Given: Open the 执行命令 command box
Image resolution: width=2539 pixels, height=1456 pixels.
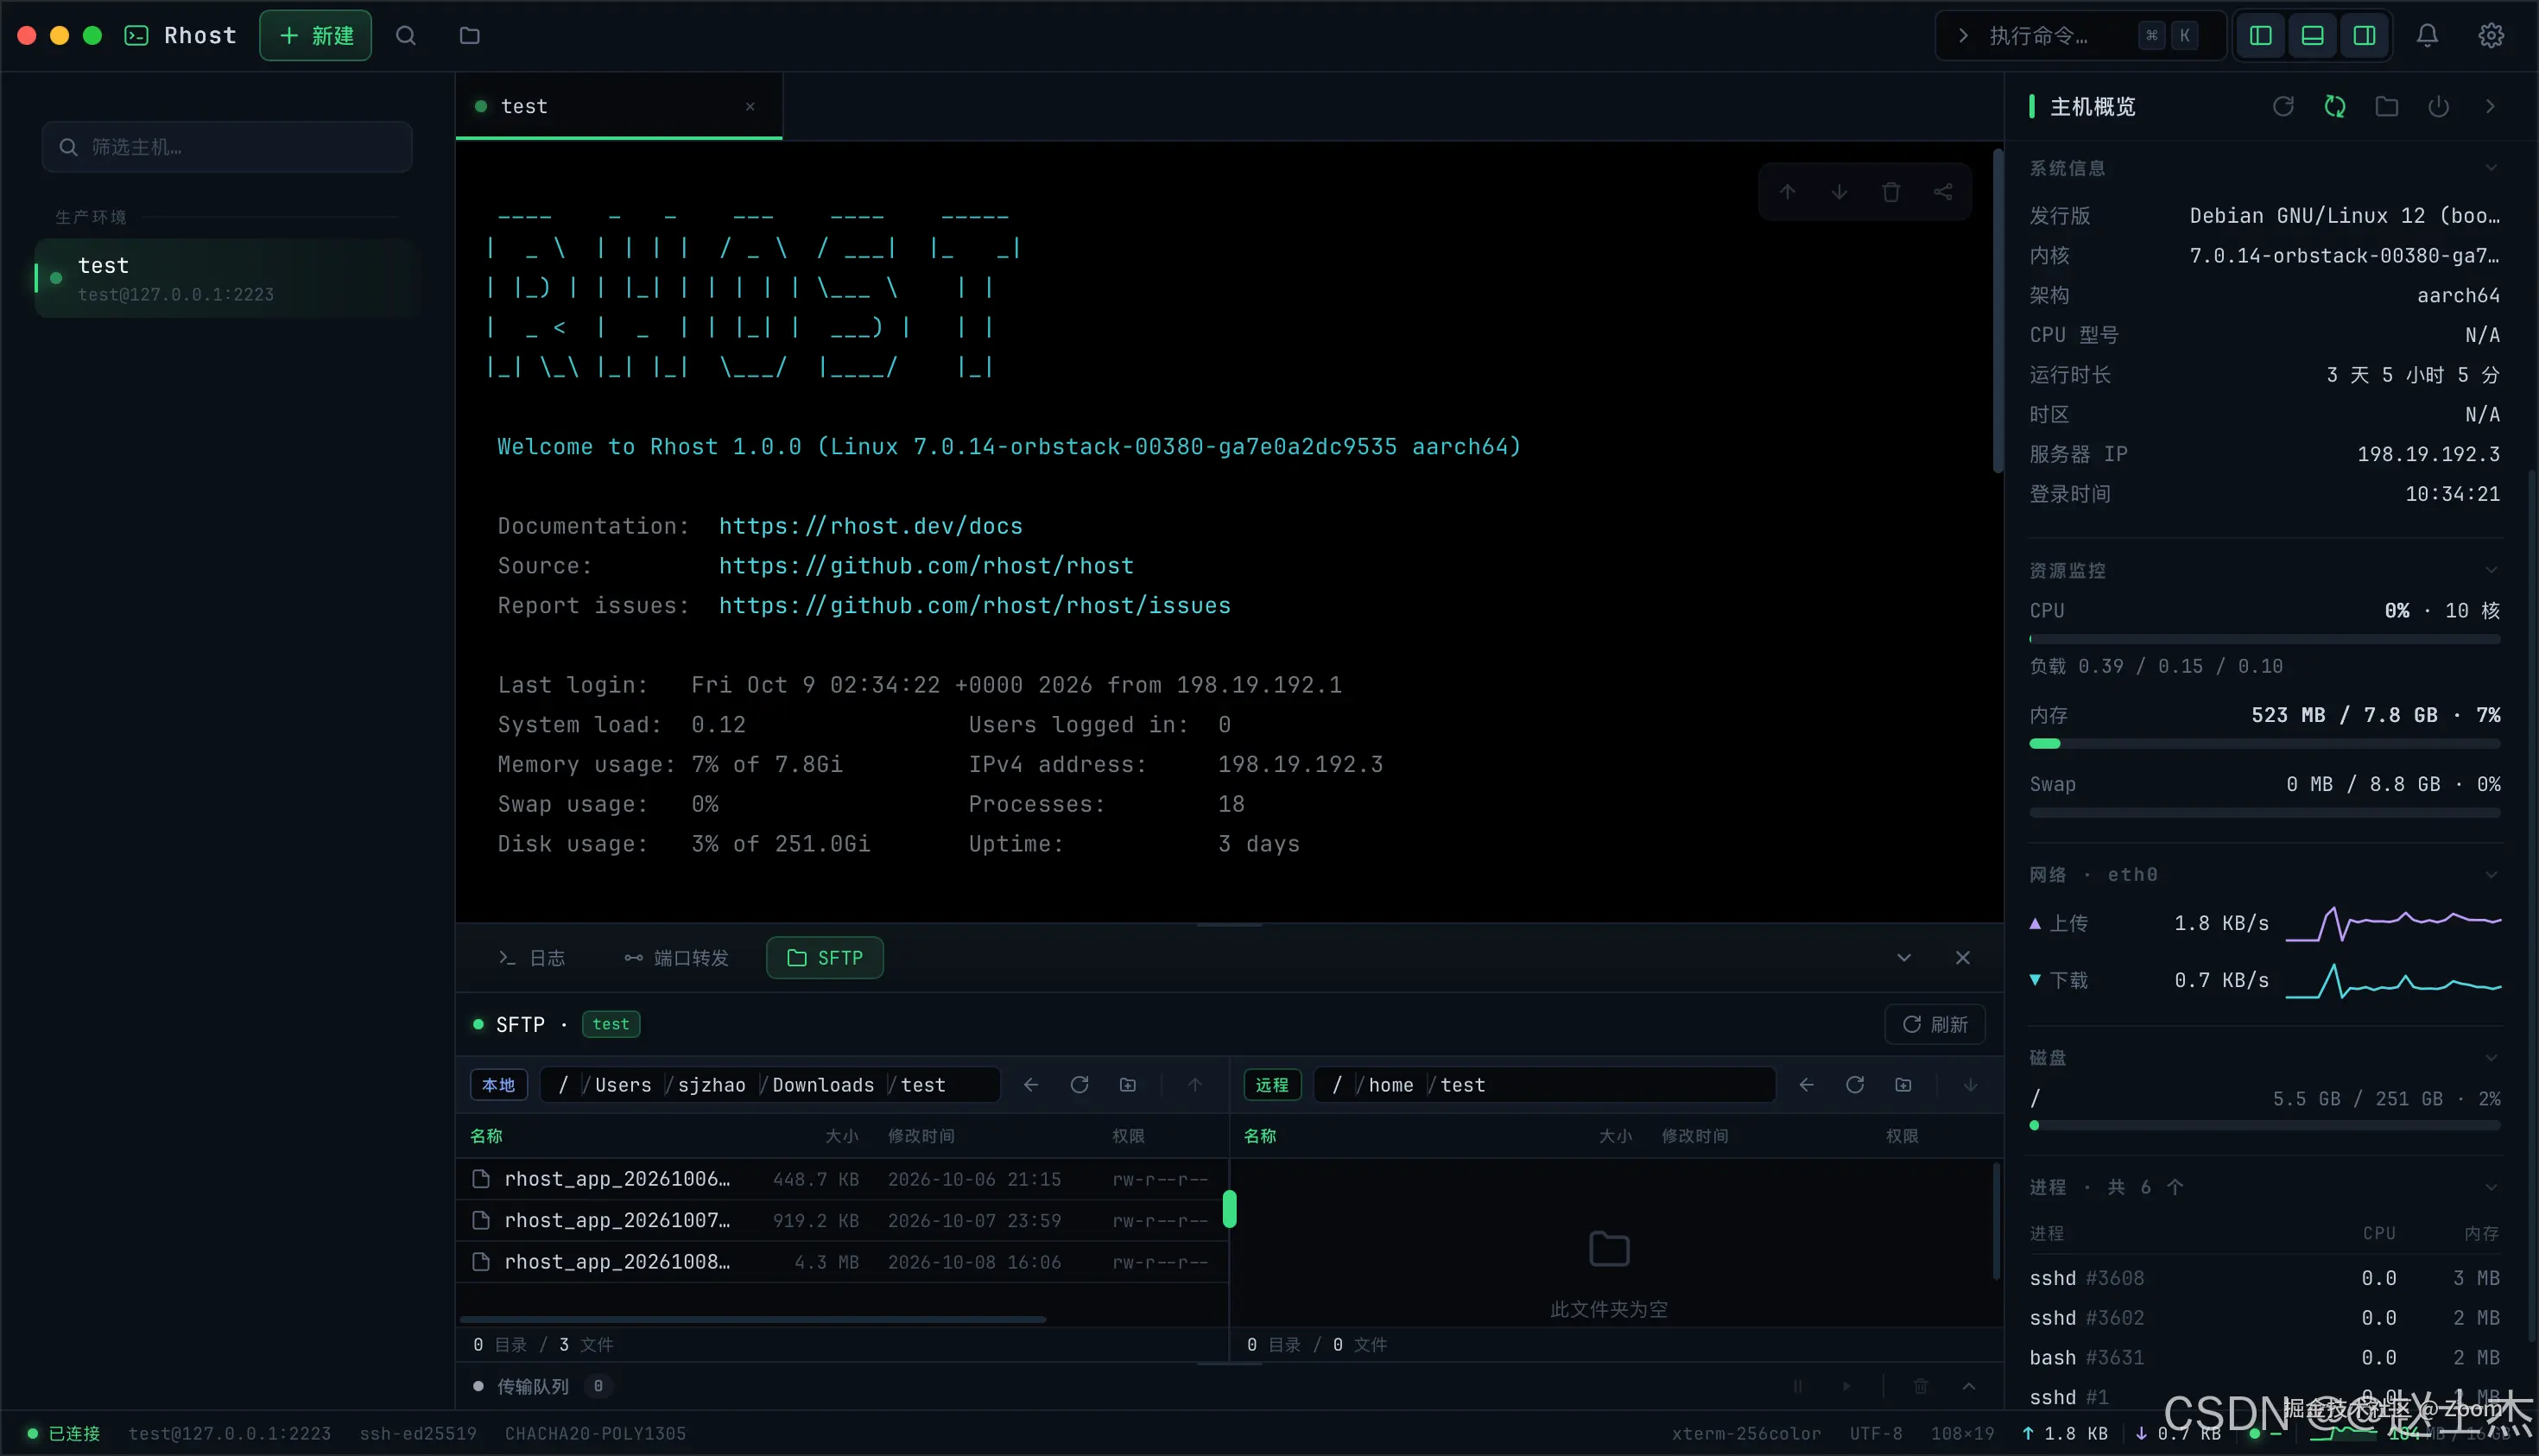Looking at the screenshot, I should pyautogui.click(x=2080, y=36).
